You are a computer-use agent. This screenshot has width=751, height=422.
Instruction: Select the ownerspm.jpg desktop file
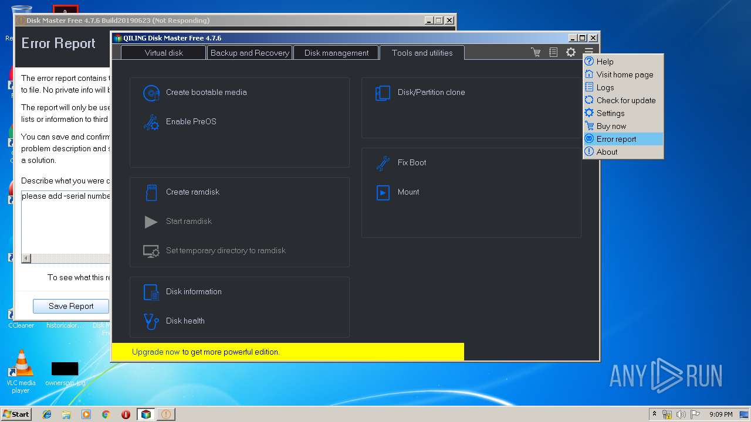(65, 373)
